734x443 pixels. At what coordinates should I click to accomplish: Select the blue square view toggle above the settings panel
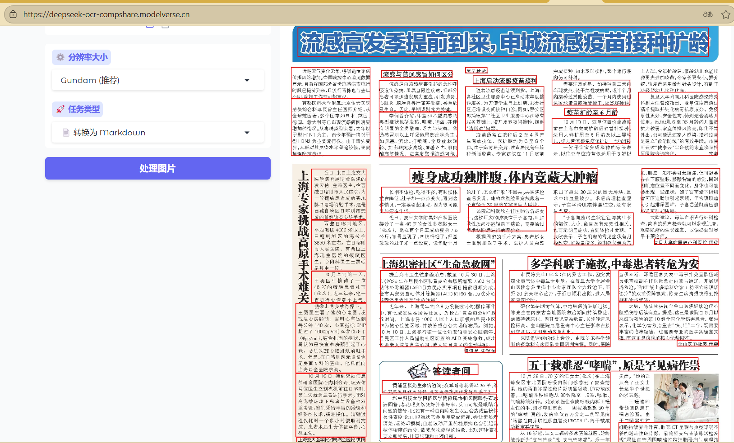(149, 27)
